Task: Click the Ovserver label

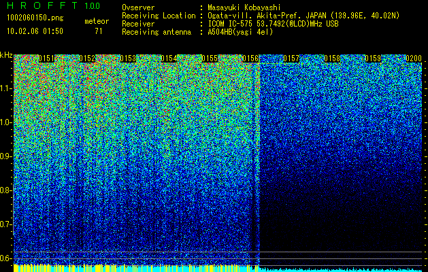Action: coord(138,7)
